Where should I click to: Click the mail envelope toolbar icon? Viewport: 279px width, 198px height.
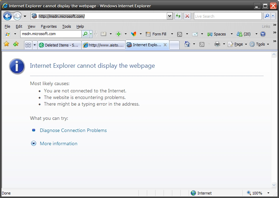pos(195,34)
